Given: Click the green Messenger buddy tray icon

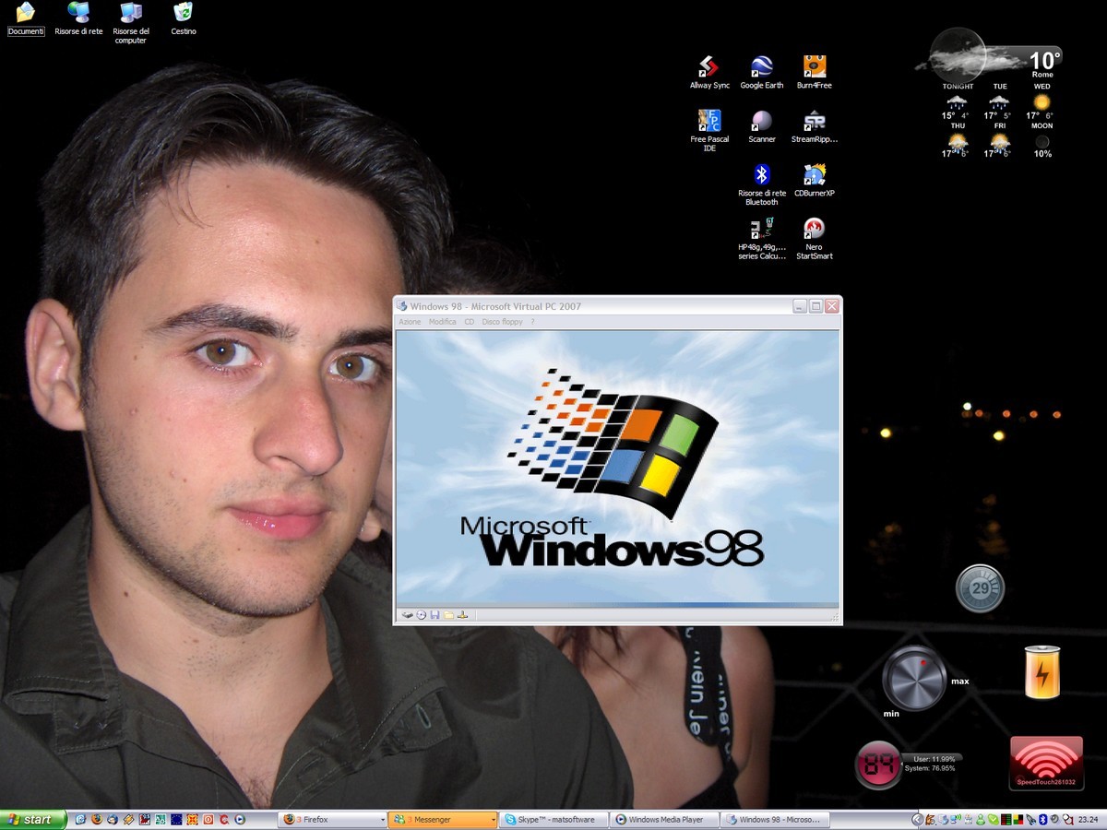Looking at the screenshot, I should pos(981,819).
